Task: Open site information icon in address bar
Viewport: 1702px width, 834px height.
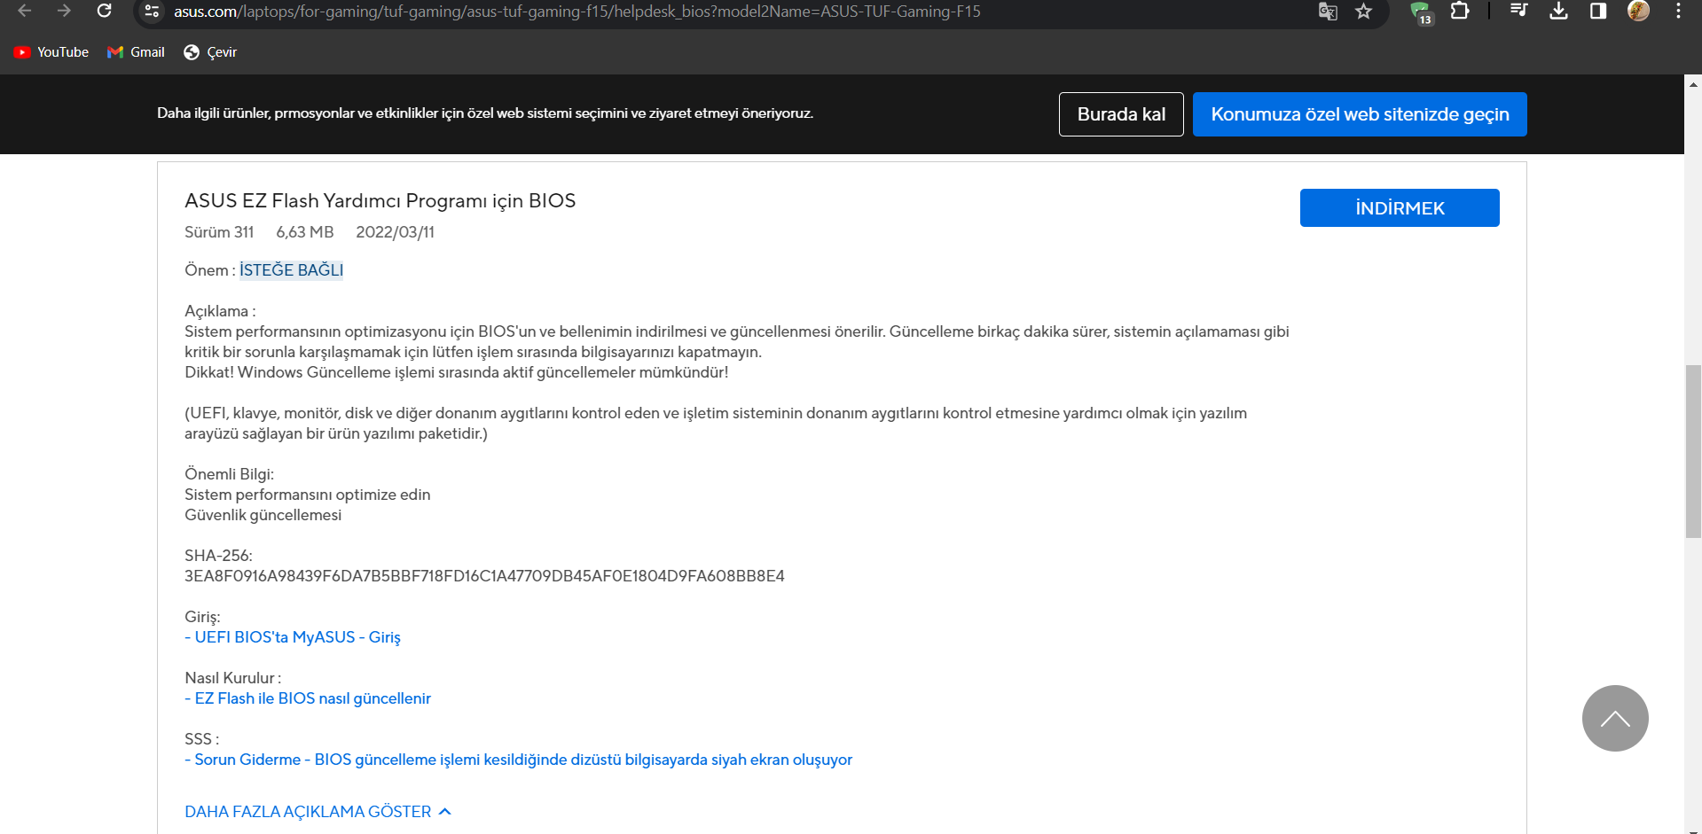Action: tap(152, 12)
